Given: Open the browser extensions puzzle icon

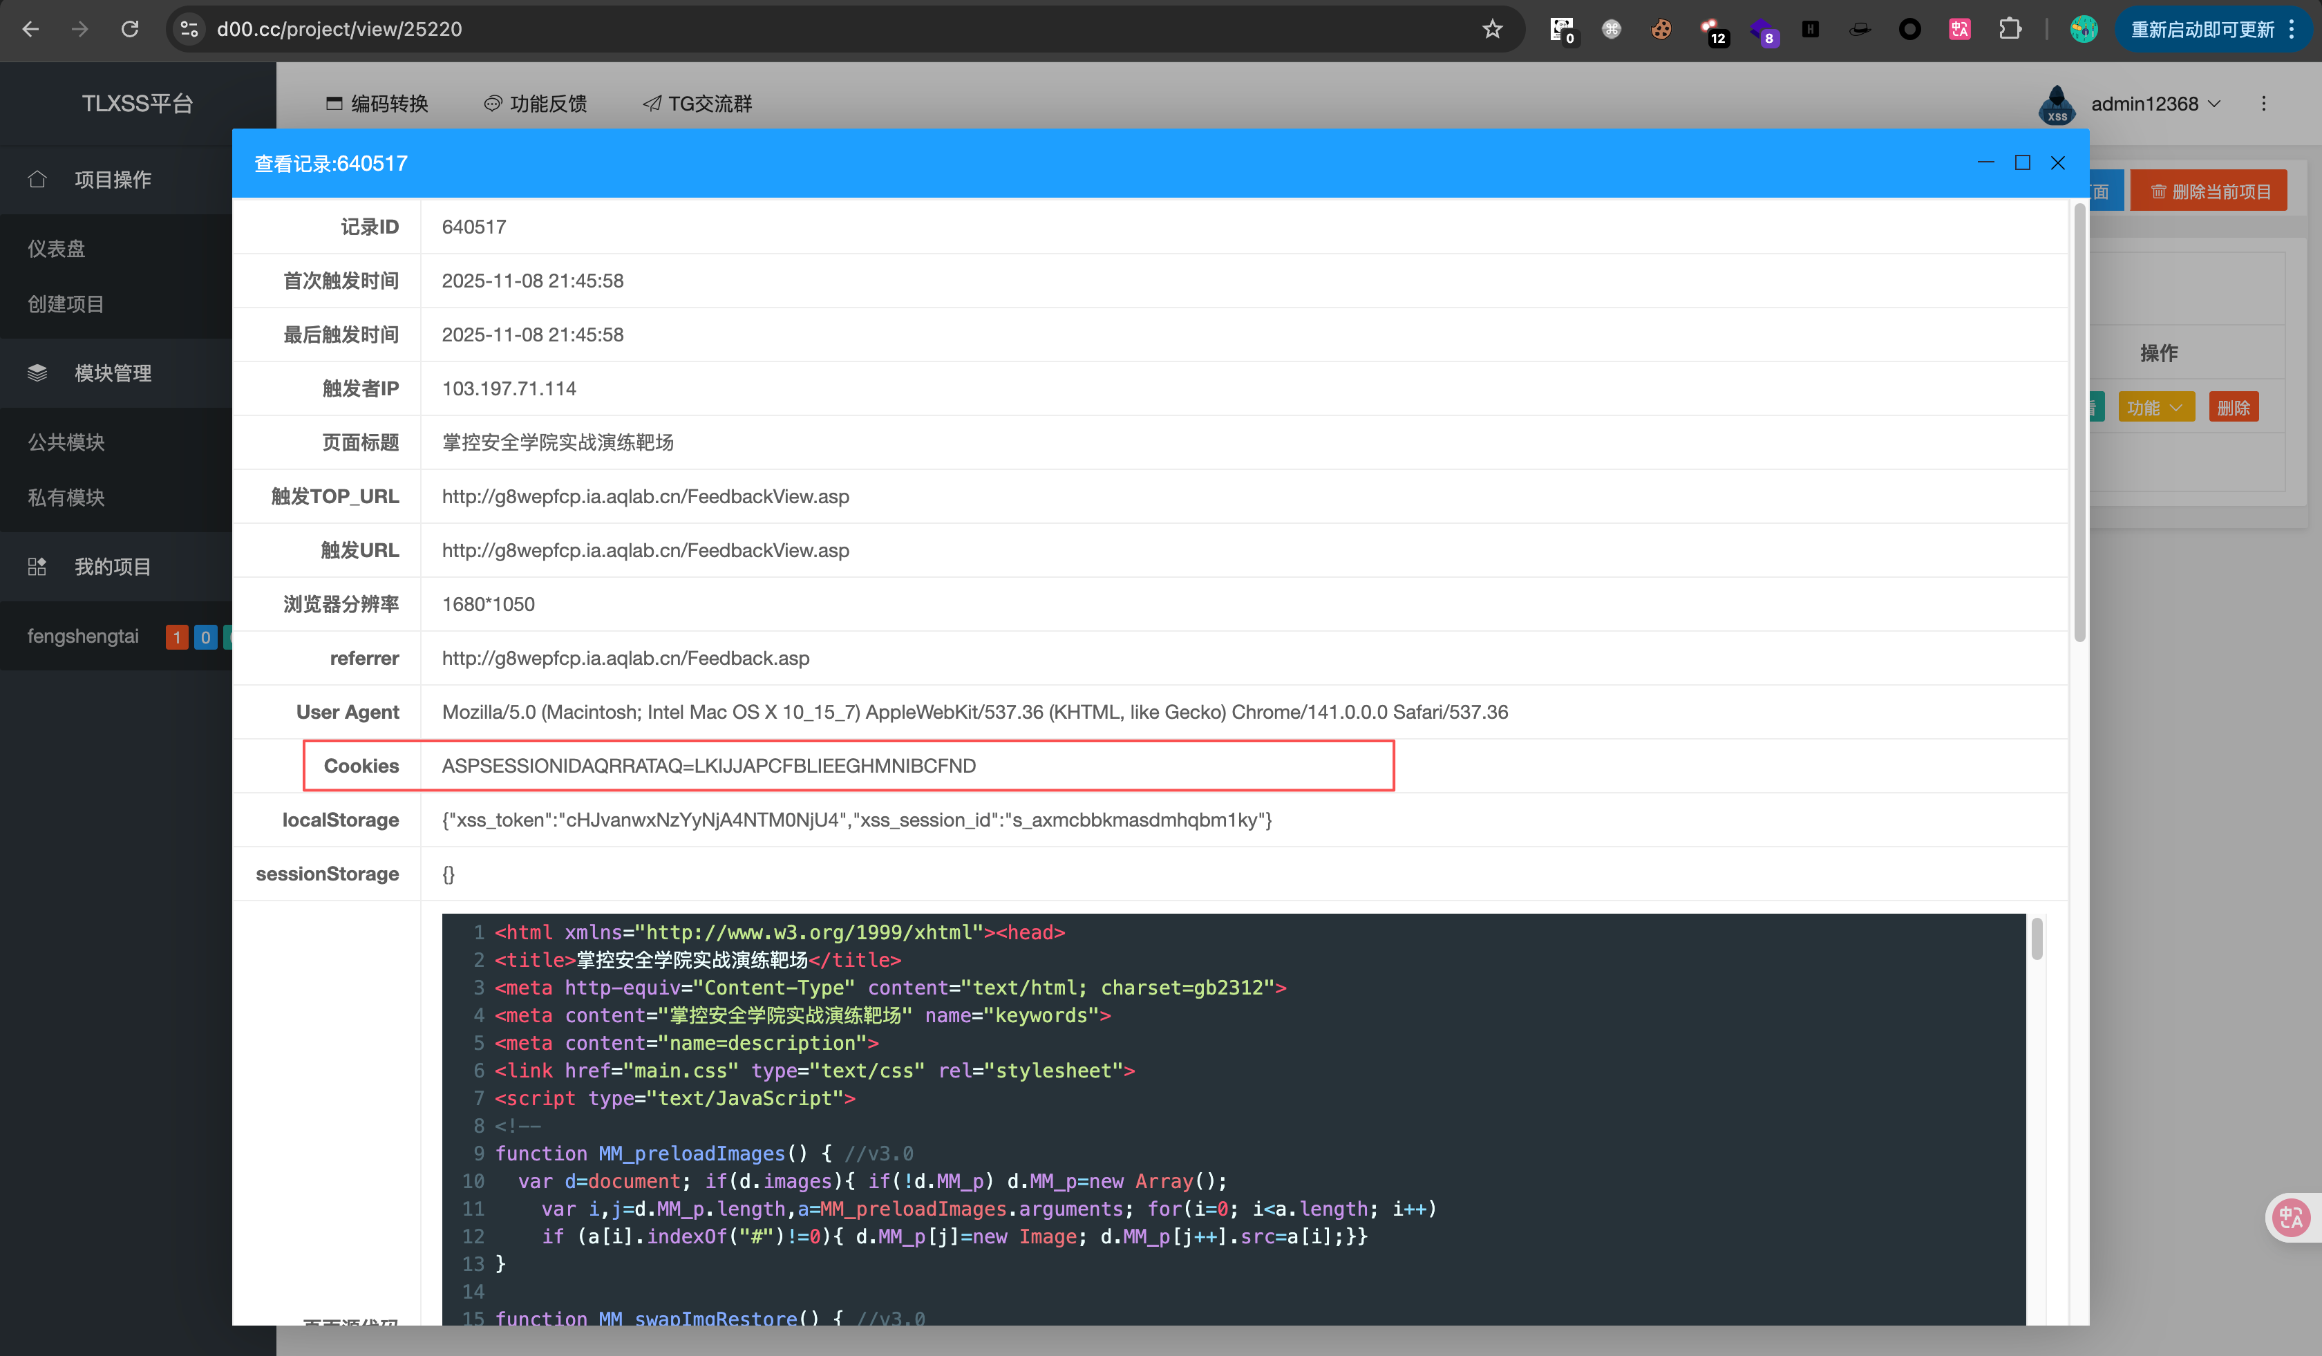Looking at the screenshot, I should pyautogui.click(x=2010, y=28).
